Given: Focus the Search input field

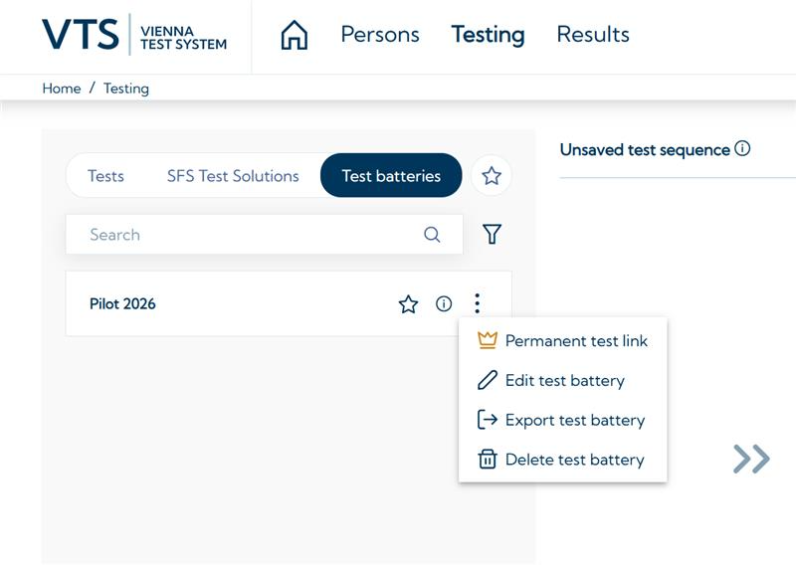Looking at the screenshot, I should (x=264, y=234).
